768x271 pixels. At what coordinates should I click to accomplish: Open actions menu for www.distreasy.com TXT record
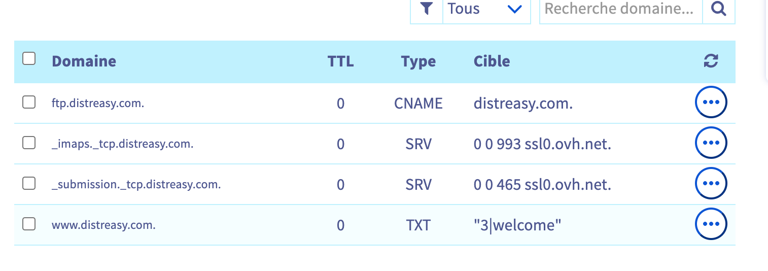tap(711, 224)
